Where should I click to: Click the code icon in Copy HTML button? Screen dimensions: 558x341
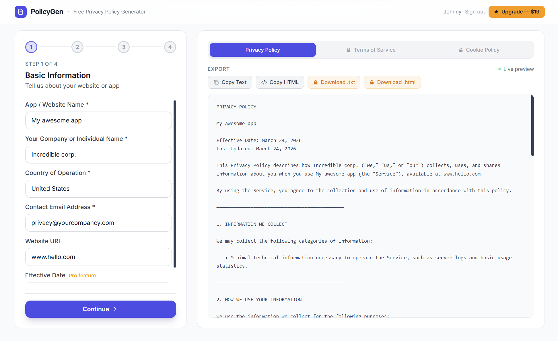point(264,82)
